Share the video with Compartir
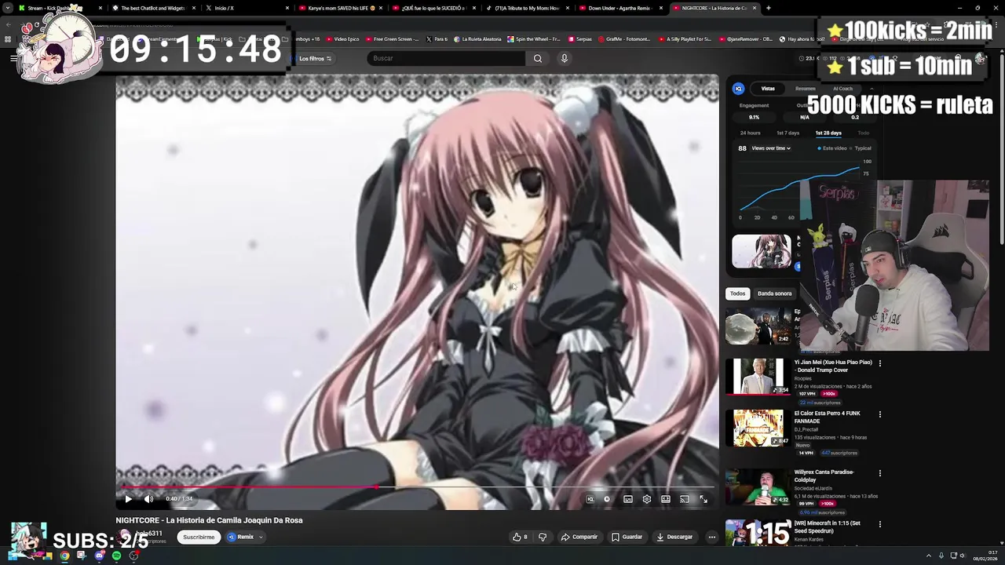The image size is (1005, 565). coord(579,537)
